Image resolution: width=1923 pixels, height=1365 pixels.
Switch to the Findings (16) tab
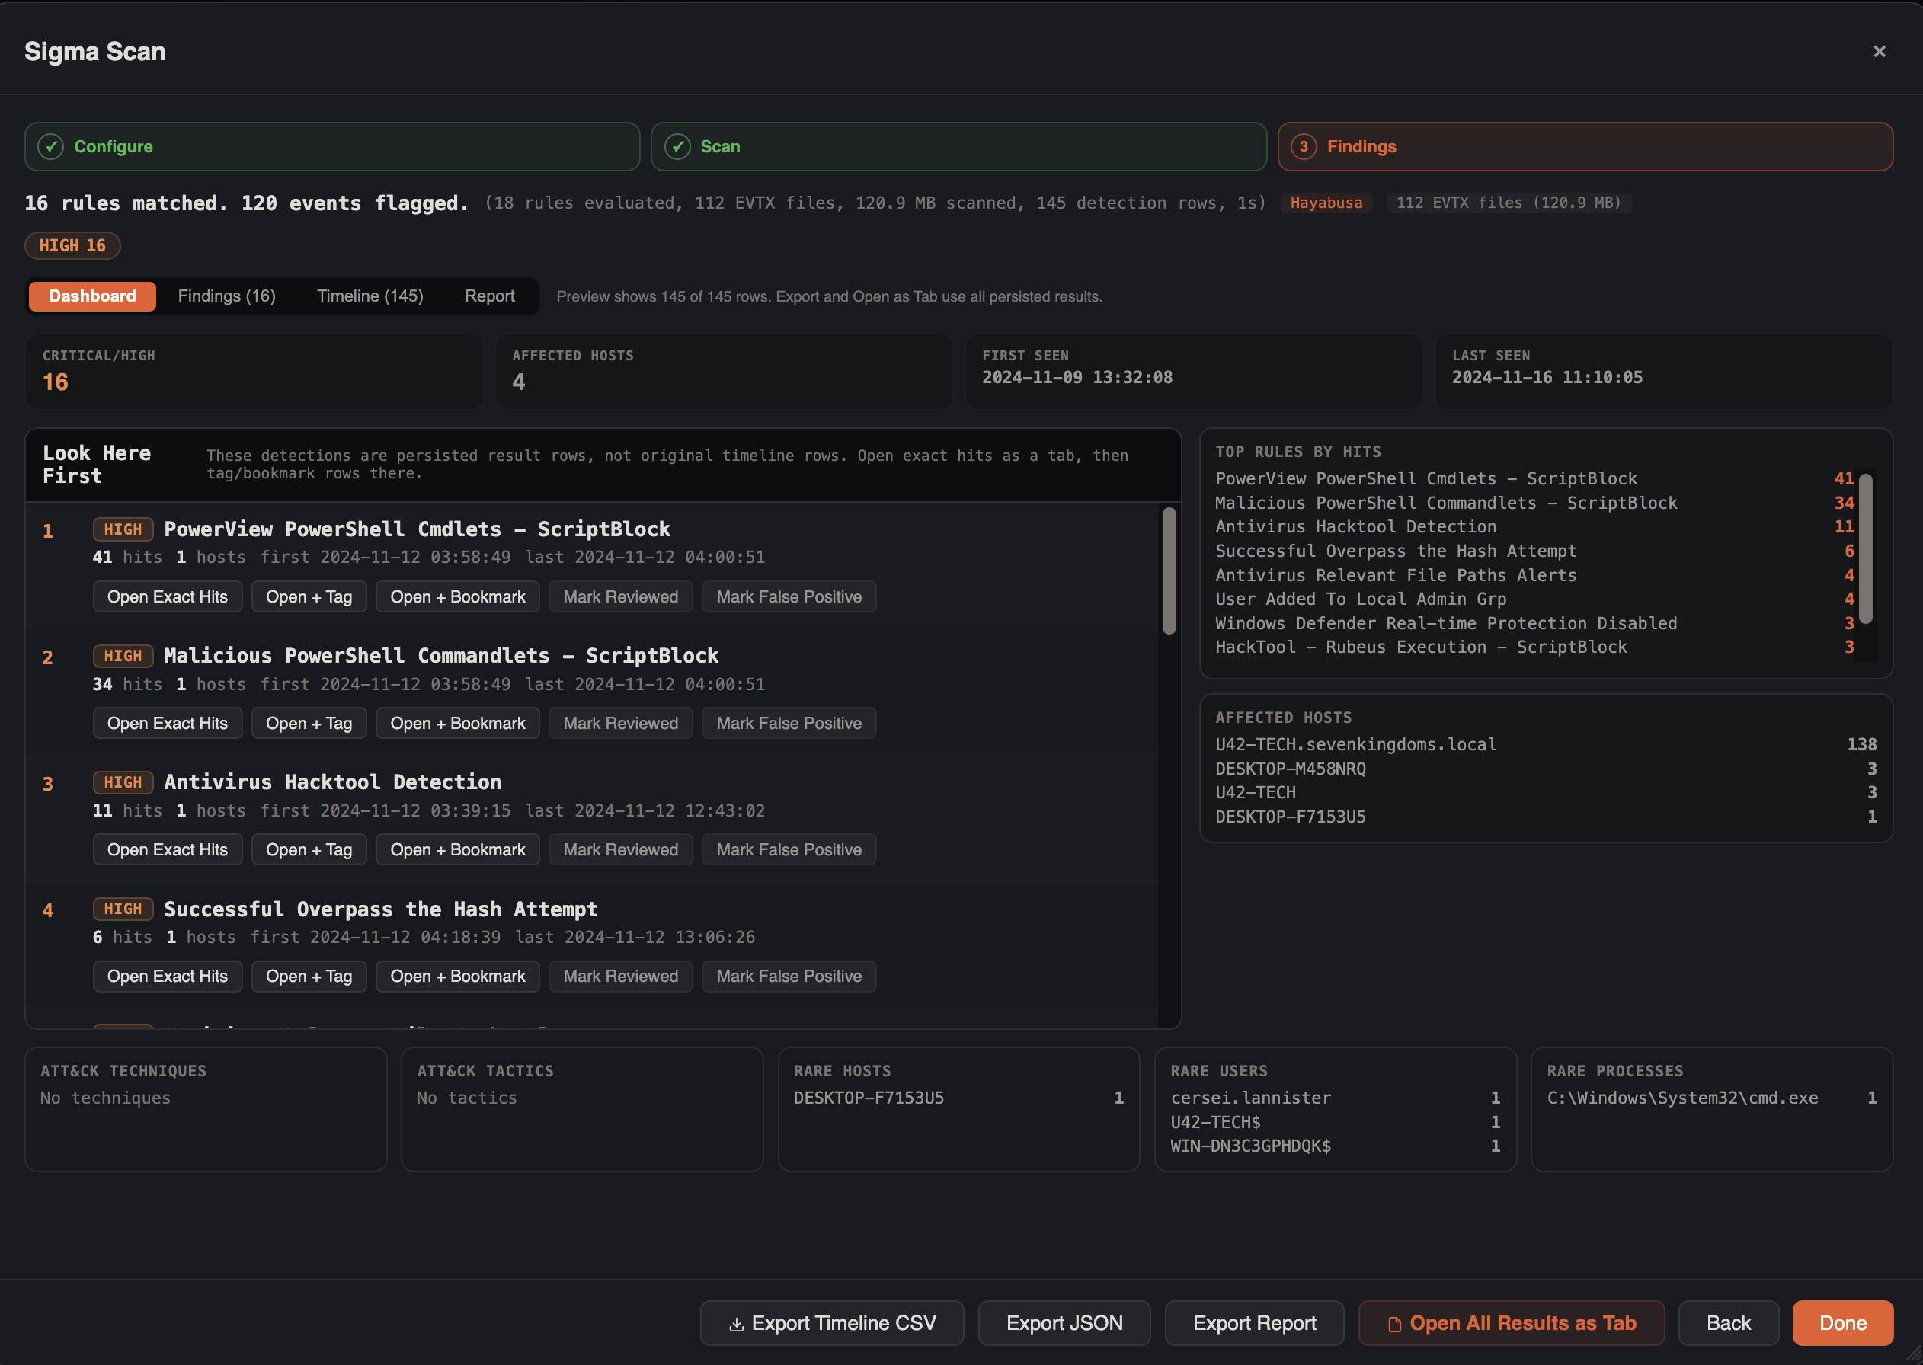pyautogui.click(x=227, y=296)
